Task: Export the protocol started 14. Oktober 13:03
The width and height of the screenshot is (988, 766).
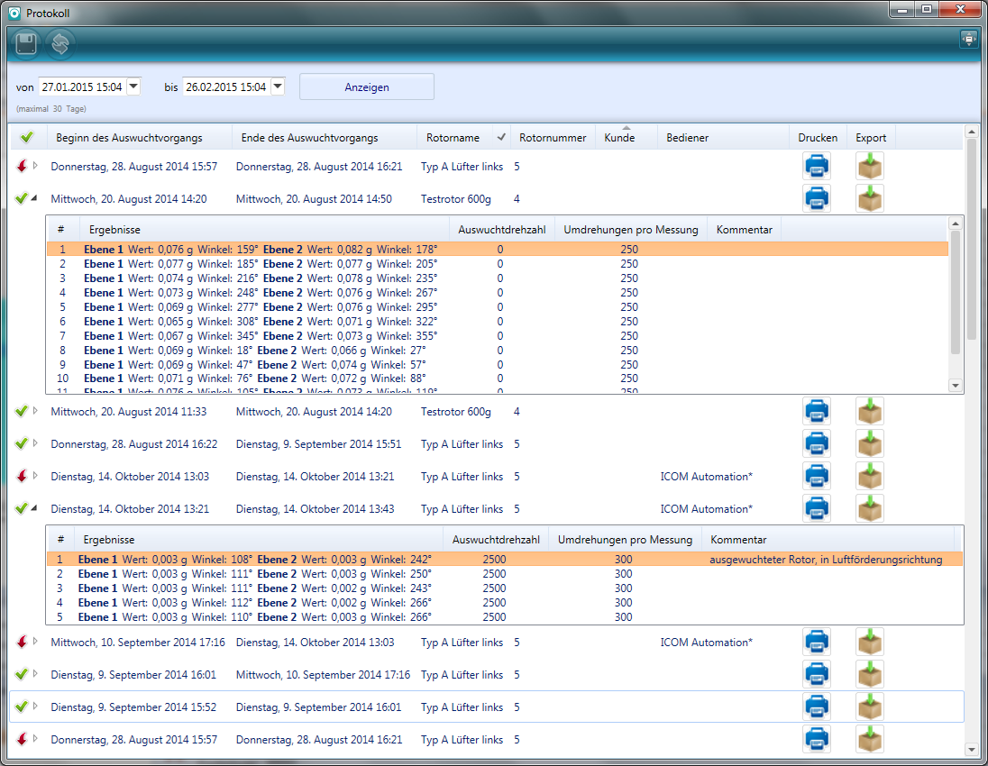Action: point(870,476)
